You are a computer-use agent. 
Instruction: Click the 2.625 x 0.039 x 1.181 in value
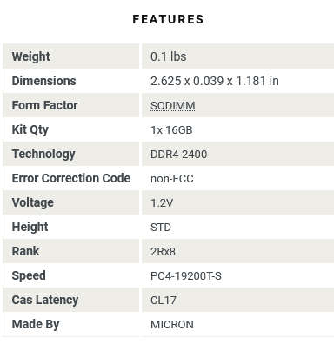215,81
